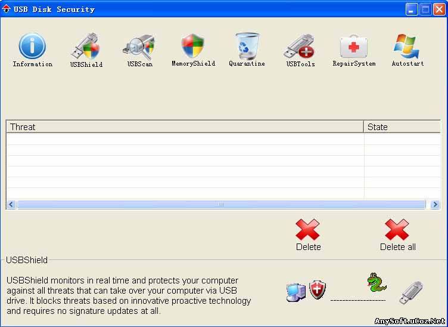Select the USBShield icon
This screenshot has height=327, width=448.
coord(86,50)
